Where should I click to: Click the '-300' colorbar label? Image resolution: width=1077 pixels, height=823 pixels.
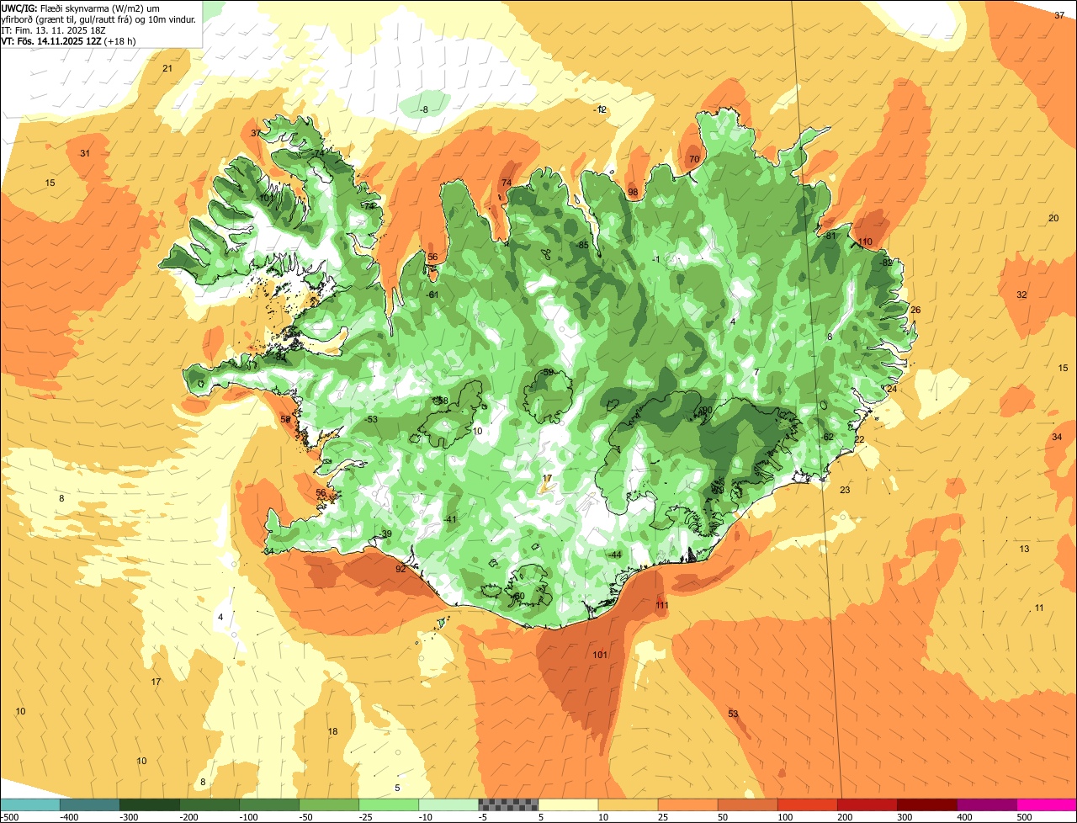[x=130, y=817]
